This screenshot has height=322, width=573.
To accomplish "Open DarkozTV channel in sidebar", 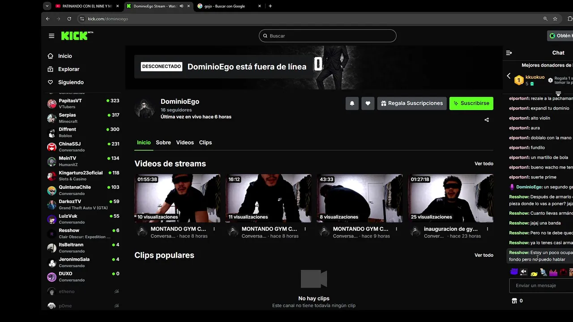I will pos(83,204).
